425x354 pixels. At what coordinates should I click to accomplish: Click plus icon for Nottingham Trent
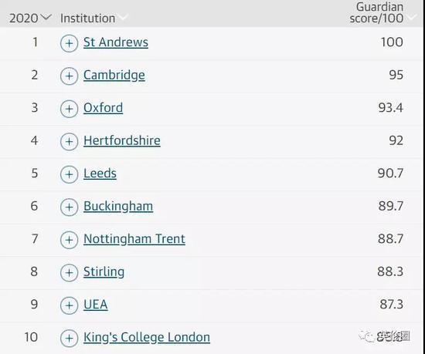point(69,240)
